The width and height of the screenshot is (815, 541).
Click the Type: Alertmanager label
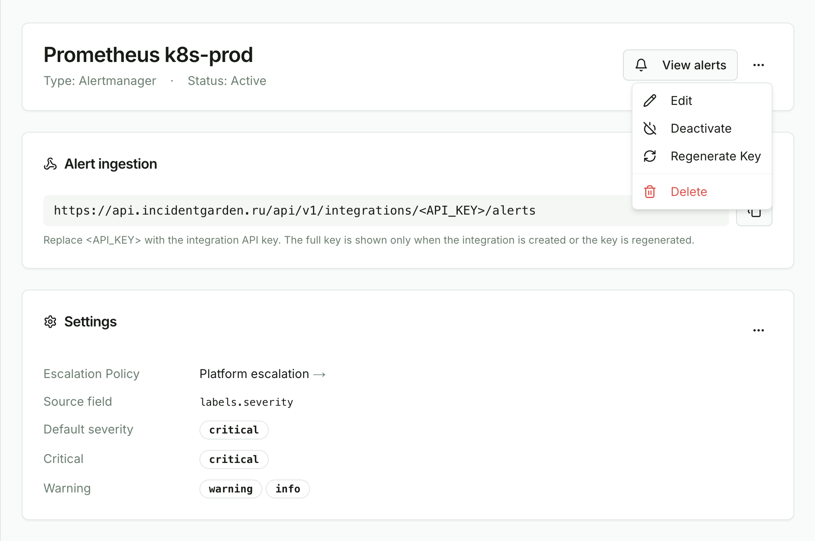point(100,81)
